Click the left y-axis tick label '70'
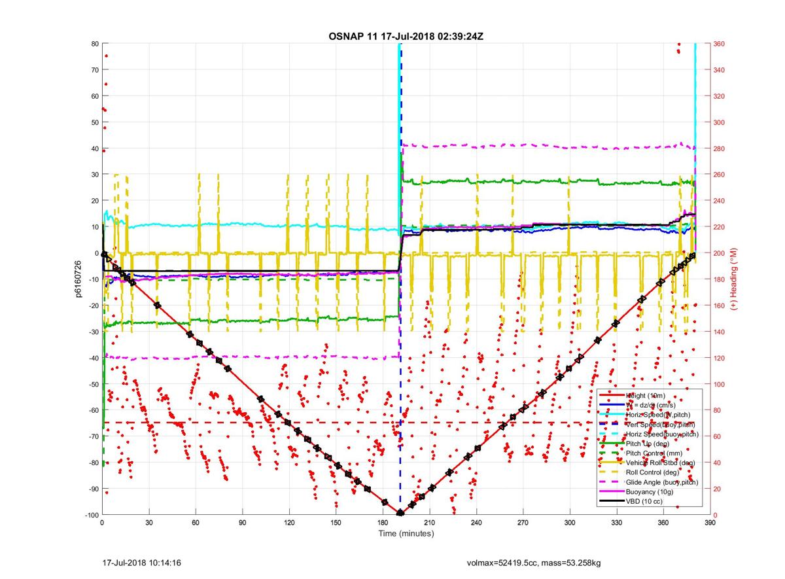 pyautogui.click(x=94, y=70)
